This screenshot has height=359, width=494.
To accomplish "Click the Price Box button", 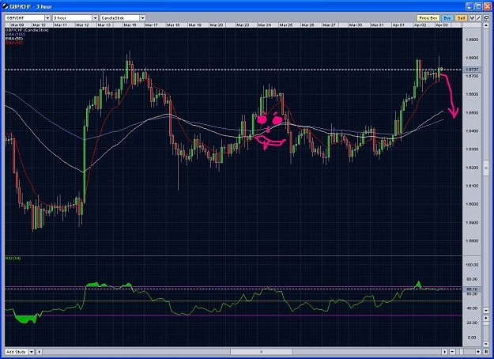I will click(x=428, y=18).
